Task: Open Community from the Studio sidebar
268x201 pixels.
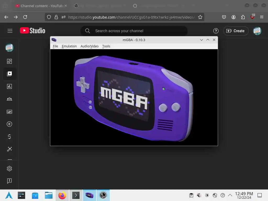Action: [x=9, y=99]
